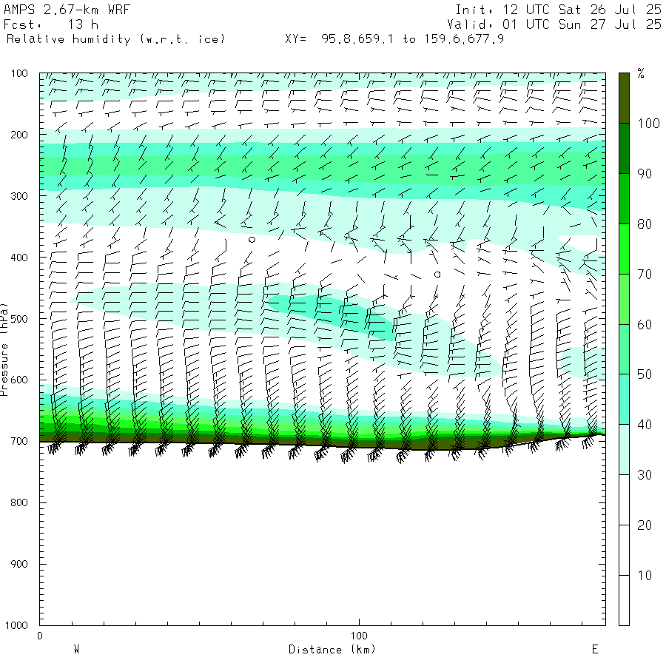Viewport: 666px width, 666px height.
Task: Click the 'Fcst: 13 h' forecast label
Action: coord(50,24)
